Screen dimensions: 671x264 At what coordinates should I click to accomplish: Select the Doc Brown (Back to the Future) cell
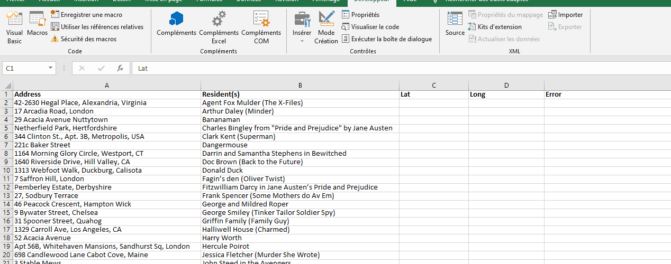click(300, 162)
